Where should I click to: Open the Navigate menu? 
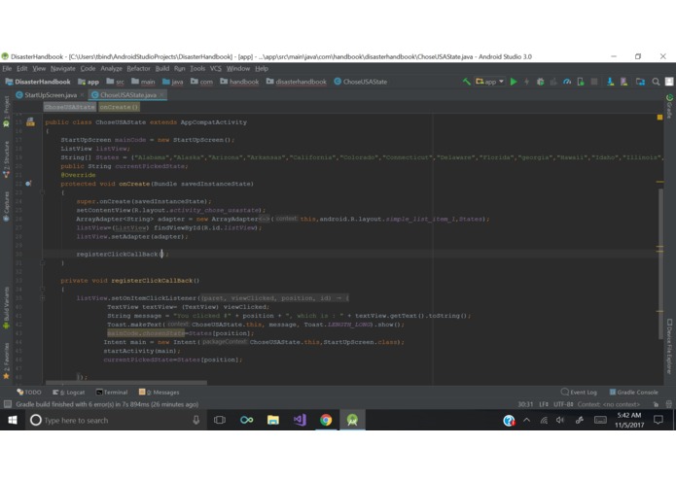point(62,68)
